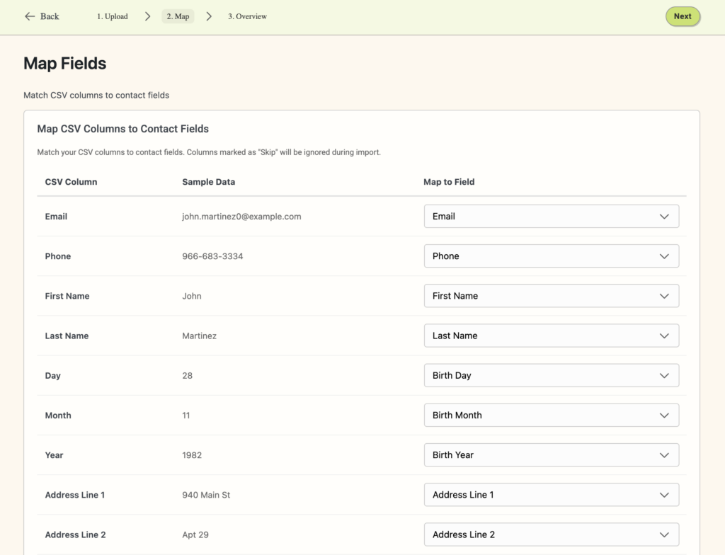Click the chevron arrow in Address Line 2 dropdown

(x=663, y=534)
